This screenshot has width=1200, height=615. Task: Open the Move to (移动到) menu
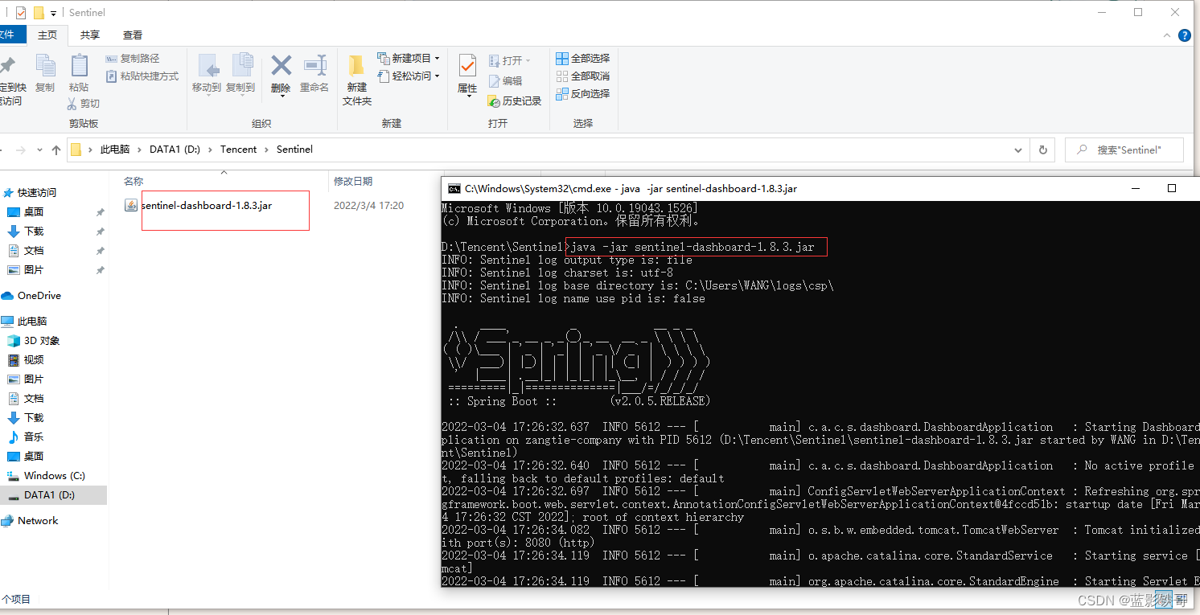[207, 75]
